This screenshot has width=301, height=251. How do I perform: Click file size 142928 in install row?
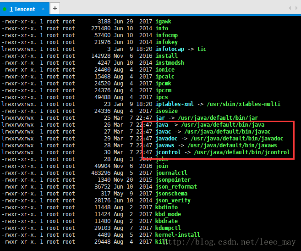[101, 56]
